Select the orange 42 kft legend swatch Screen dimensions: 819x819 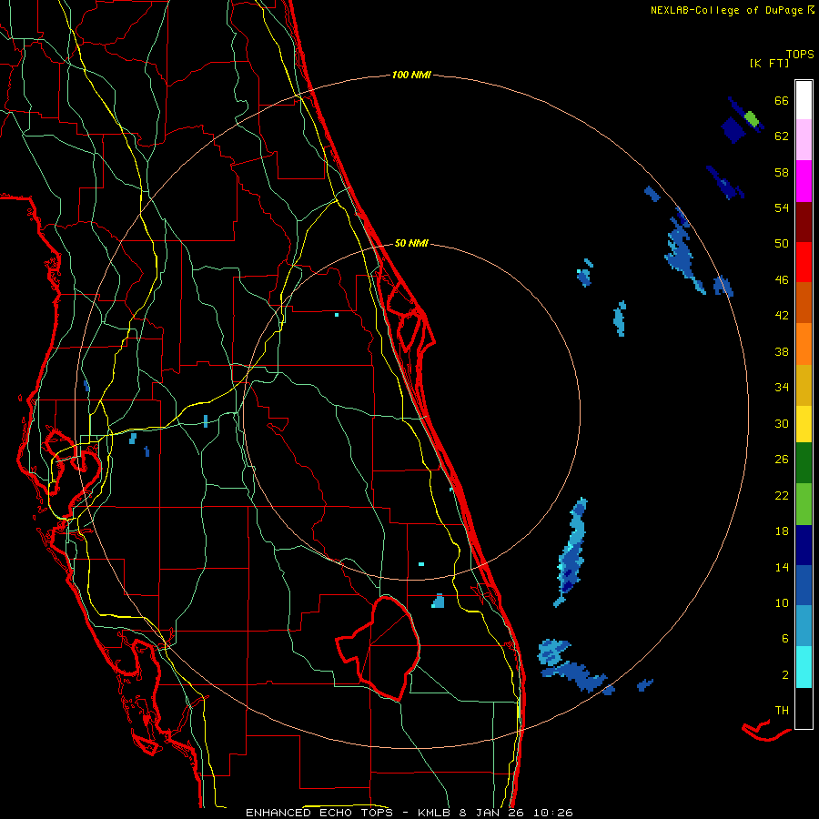click(804, 344)
